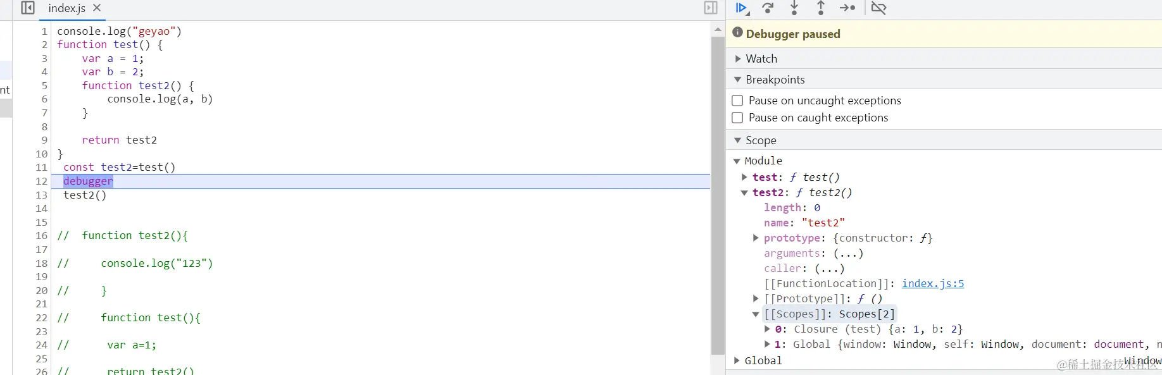This screenshot has height=375, width=1162.
Task: Expand scope 1: Global window entry
Action: [767, 344]
